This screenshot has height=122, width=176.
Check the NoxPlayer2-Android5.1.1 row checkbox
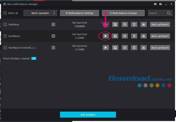5,48
